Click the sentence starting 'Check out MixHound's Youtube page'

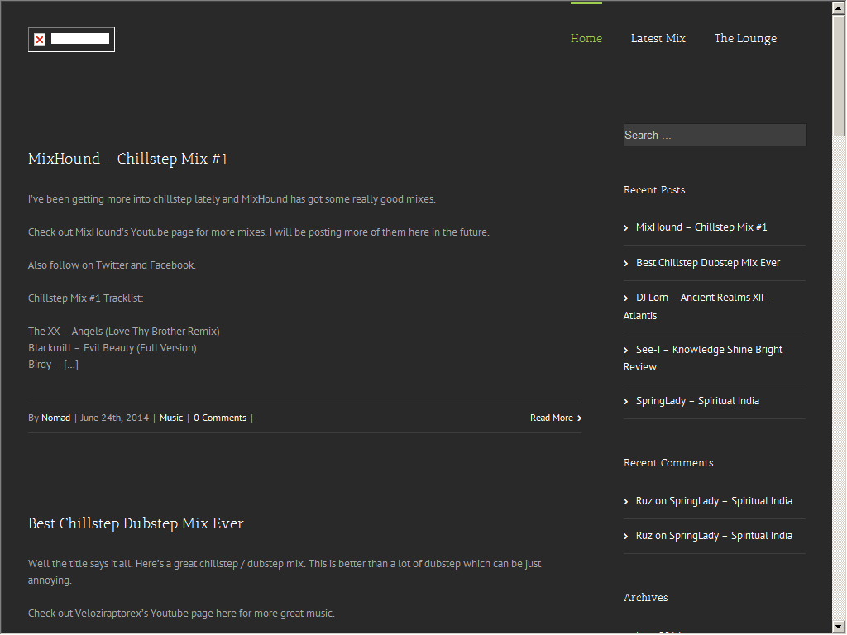pos(259,232)
